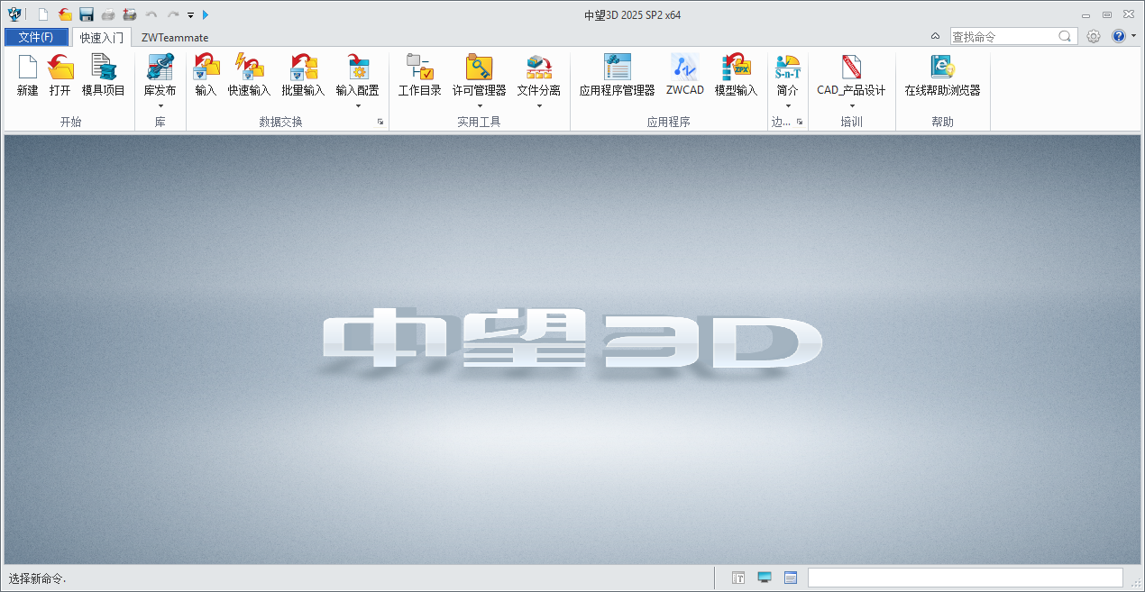Click the open folder quick-access icon
This screenshot has width=1145, height=592.
click(x=65, y=14)
